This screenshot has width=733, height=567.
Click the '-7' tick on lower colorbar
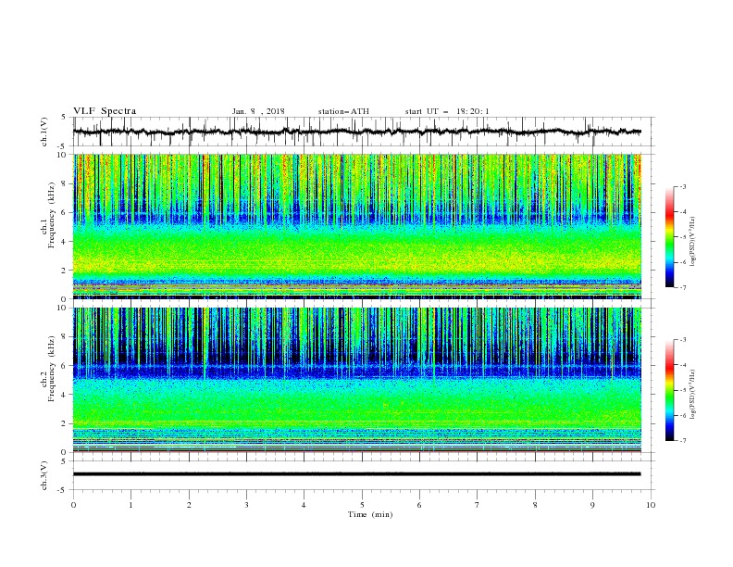pos(682,441)
